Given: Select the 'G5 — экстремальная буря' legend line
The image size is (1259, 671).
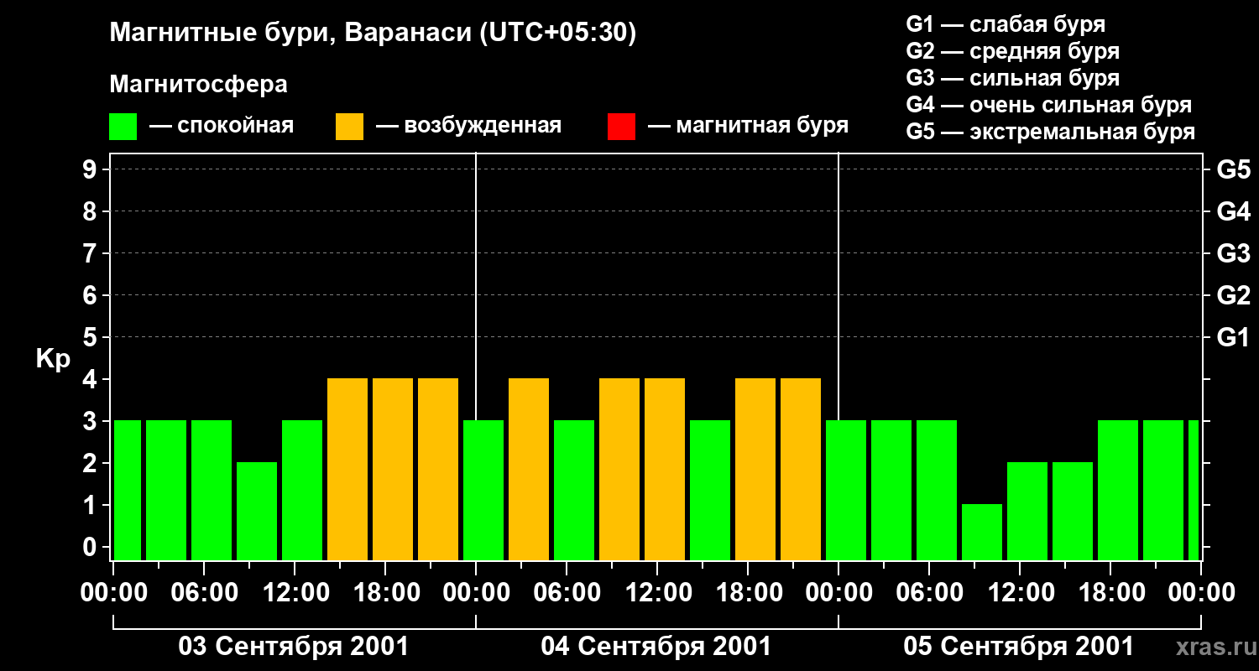Looking at the screenshot, I should point(1051,132).
